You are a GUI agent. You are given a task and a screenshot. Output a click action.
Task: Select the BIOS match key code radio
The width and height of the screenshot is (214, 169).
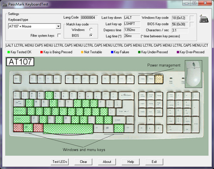click(91, 35)
